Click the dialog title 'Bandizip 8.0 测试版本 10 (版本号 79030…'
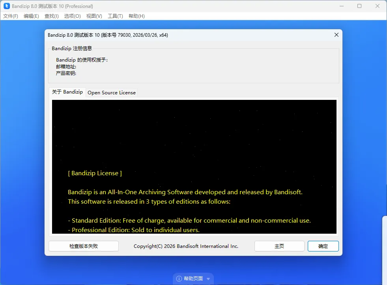The height and width of the screenshot is (285, 387). (x=108, y=35)
